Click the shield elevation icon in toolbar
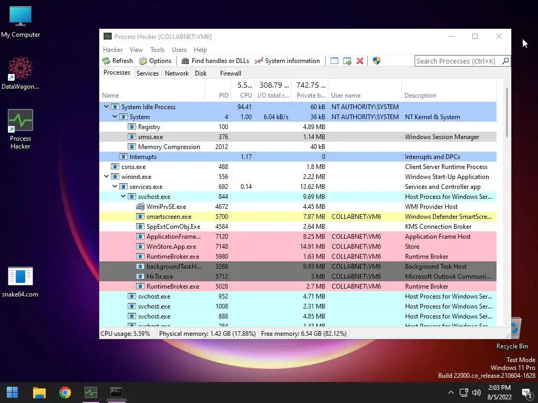538x403 pixels. coord(376,61)
